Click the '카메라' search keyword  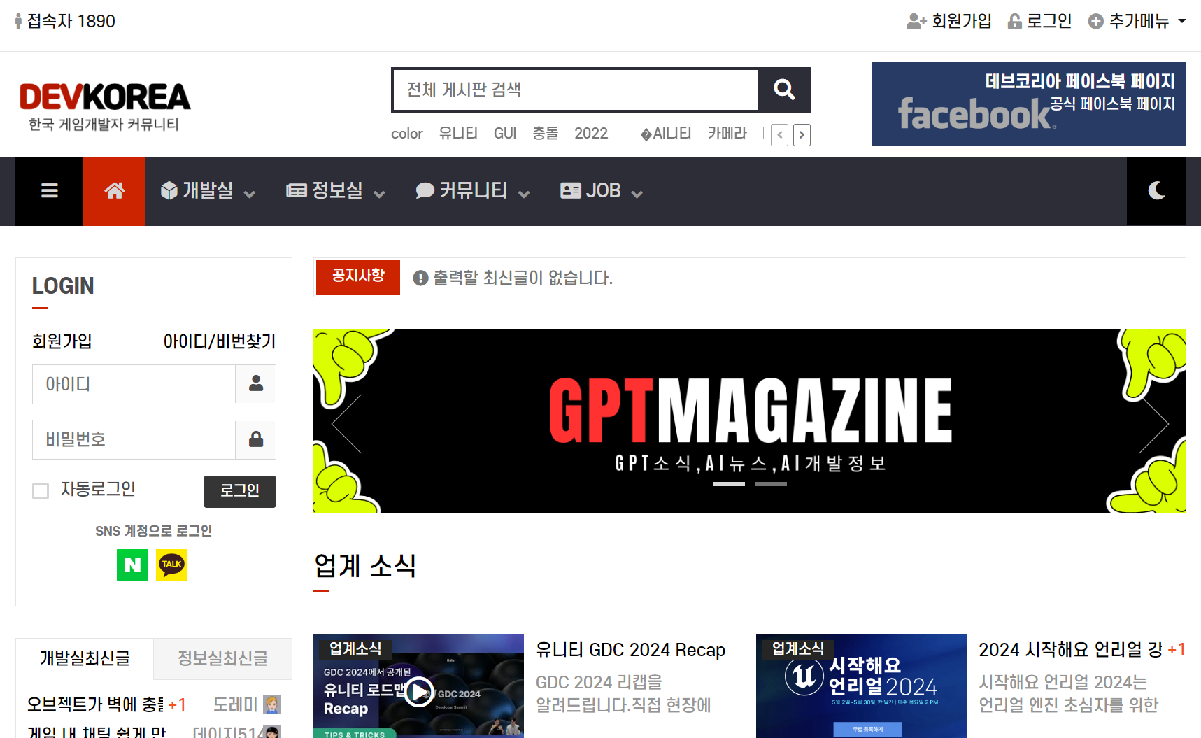(x=727, y=134)
